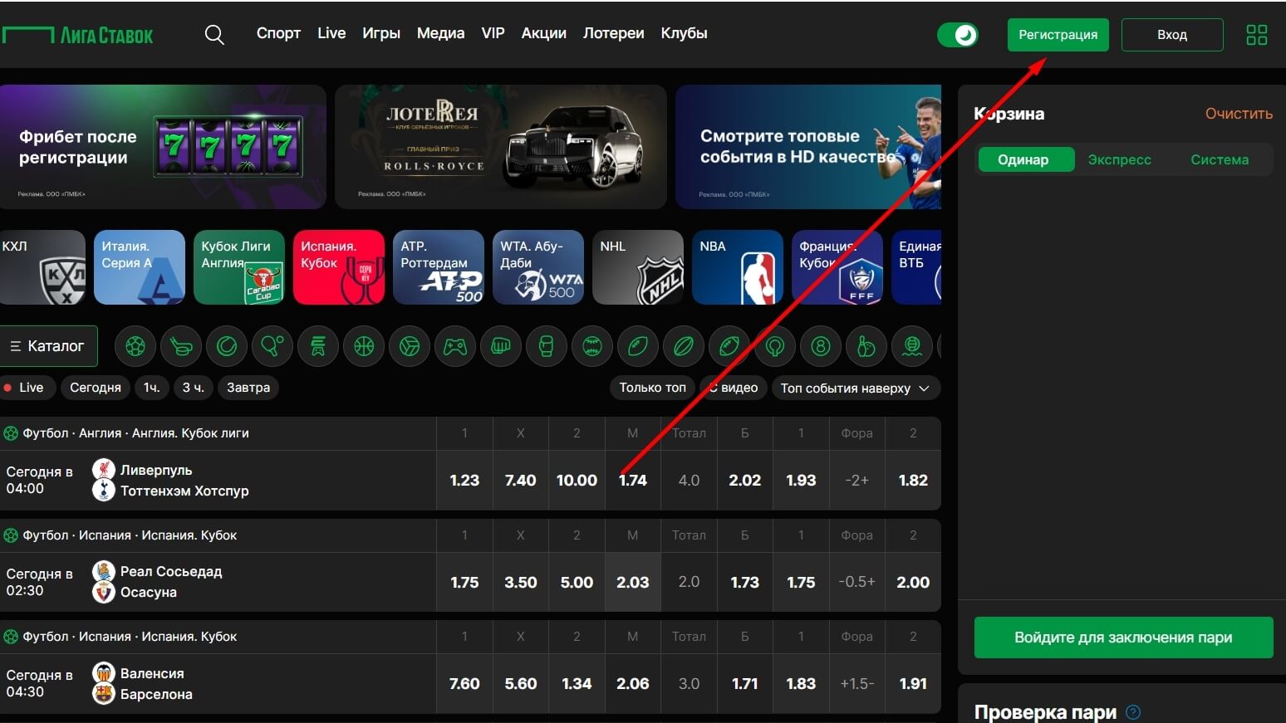Image resolution: width=1286 pixels, height=723 pixels.
Task: Open the ATP Роттердам tournament tile
Action: coord(439,267)
